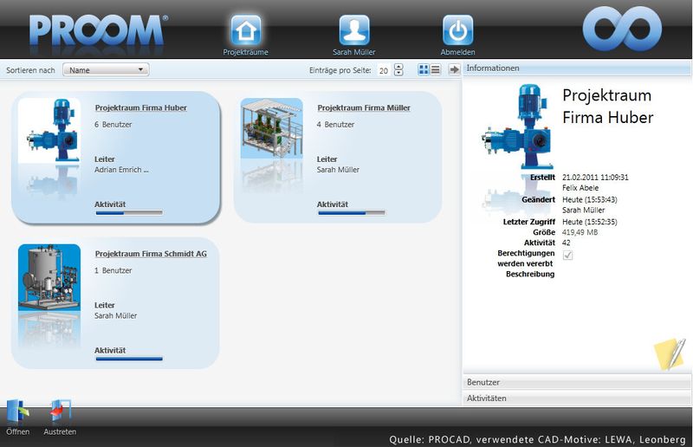693x447 pixels.
Task: Click 'Sarah Müller' leader in Schmidt AG card
Action: (x=116, y=315)
